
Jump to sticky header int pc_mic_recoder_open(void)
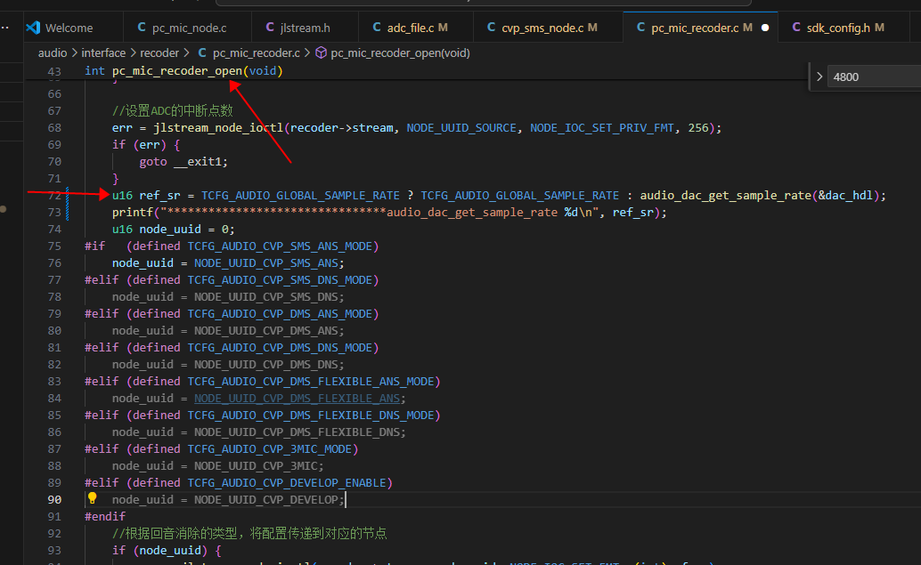[x=183, y=71]
